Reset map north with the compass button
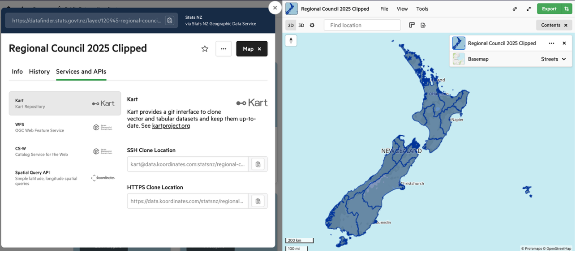The image size is (576, 253). coord(291,41)
